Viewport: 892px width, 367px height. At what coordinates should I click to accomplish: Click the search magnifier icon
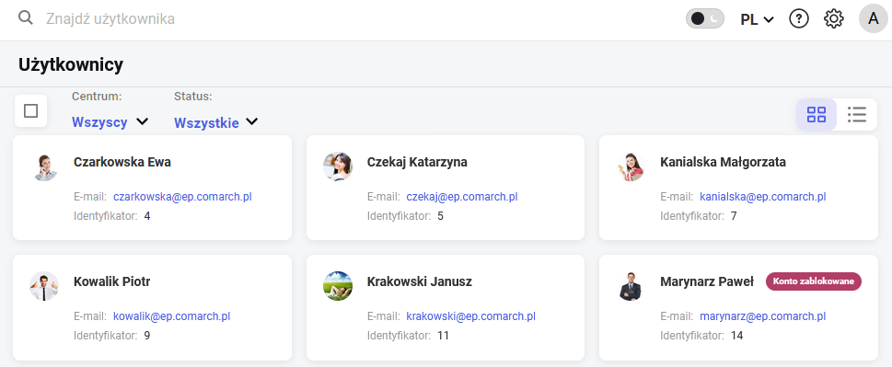point(26,18)
